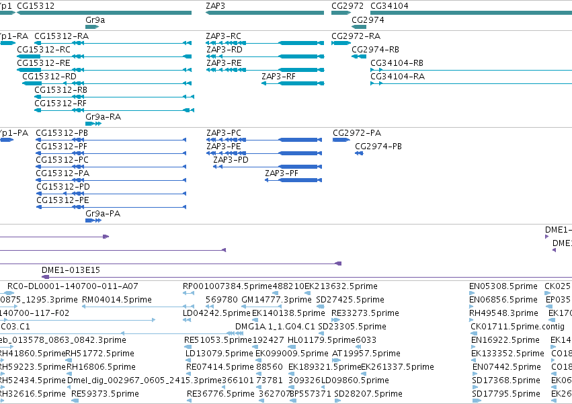The image size is (572, 404).
Task: Click EST RE33273.5prime
Action: [365, 313]
